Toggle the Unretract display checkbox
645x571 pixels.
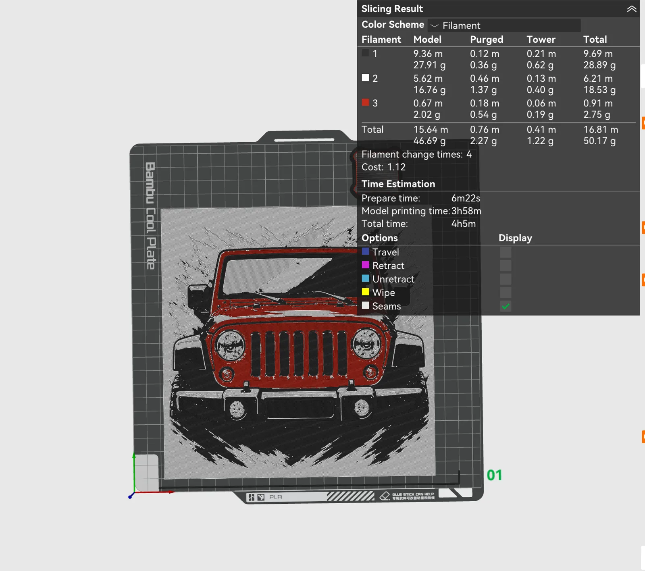click(x=506, y=279)
